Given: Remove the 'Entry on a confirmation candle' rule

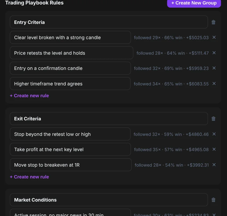Looking at the screenshot, I should point(214,68).
